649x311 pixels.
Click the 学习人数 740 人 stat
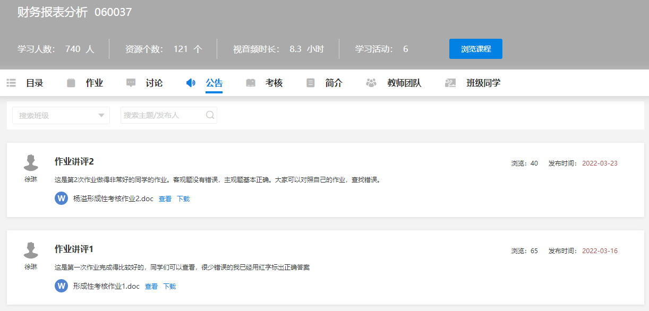pos(56,49)
